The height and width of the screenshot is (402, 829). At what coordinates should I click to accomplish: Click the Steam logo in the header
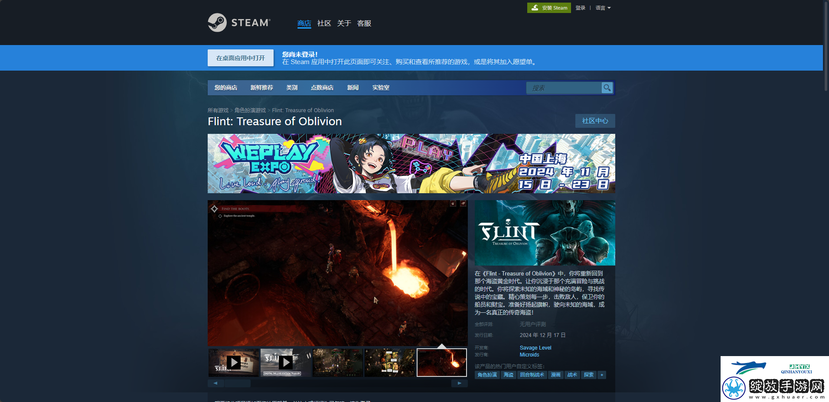(239, 23)
